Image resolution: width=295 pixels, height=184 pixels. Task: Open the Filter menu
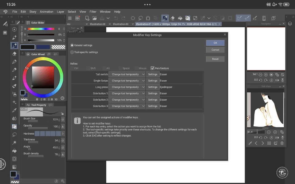(93, 12)
